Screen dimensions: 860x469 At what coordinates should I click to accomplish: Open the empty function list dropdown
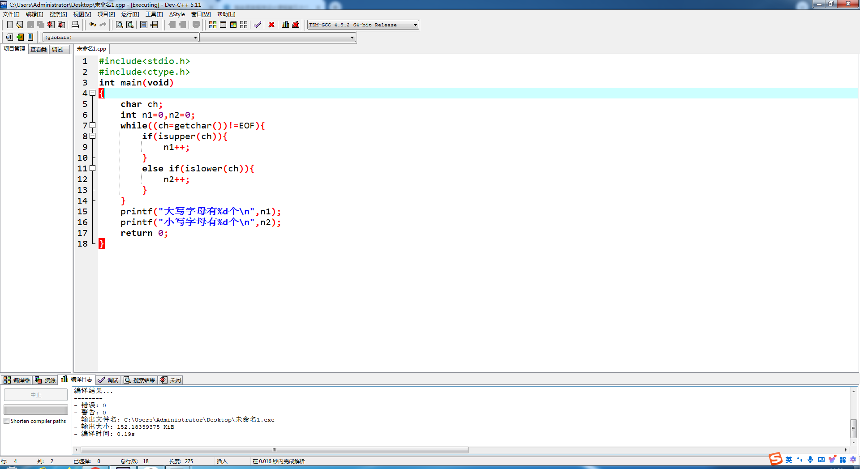click(278, 38)
